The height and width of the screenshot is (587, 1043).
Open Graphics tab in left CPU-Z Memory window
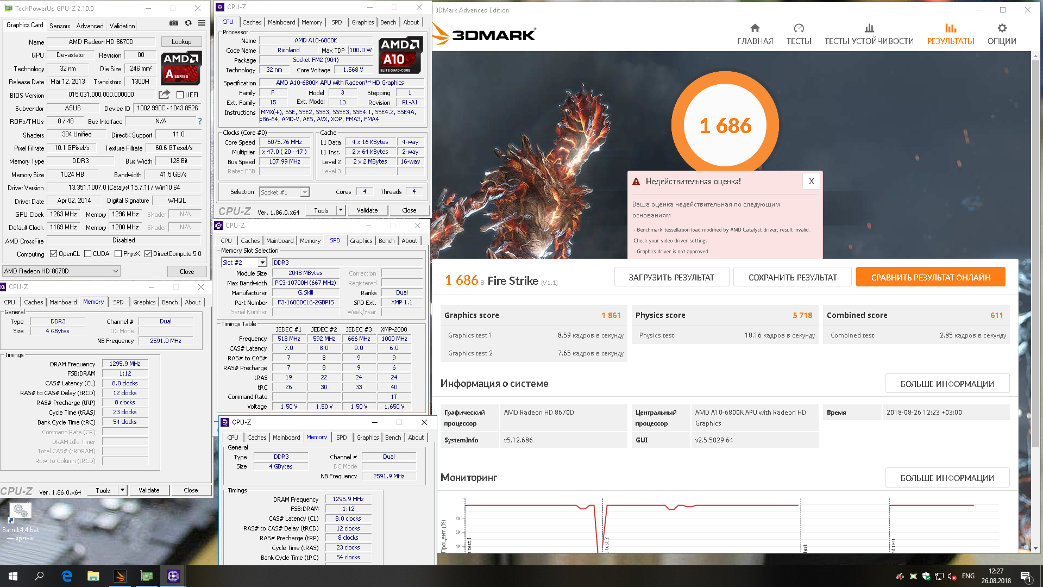point(144,302)
